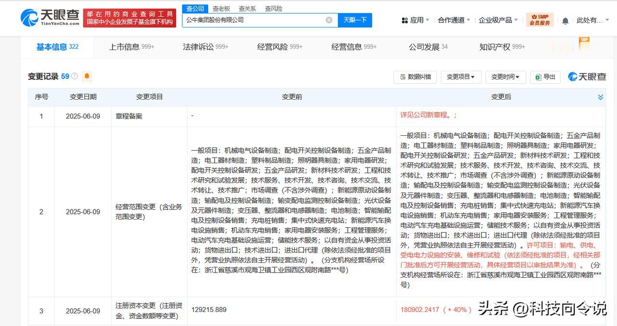Click the 变更记录 section title
Screen dimensions: 617x326
pyautogui.click(x=43, y=76)
